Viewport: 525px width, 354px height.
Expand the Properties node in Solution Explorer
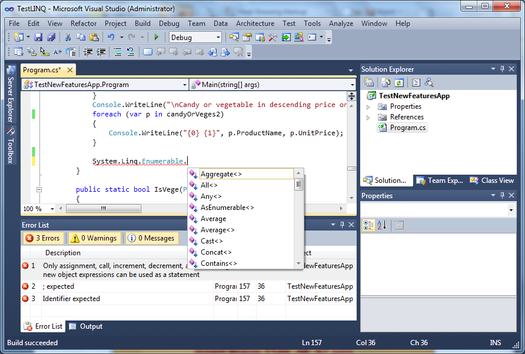pos(368,107)
